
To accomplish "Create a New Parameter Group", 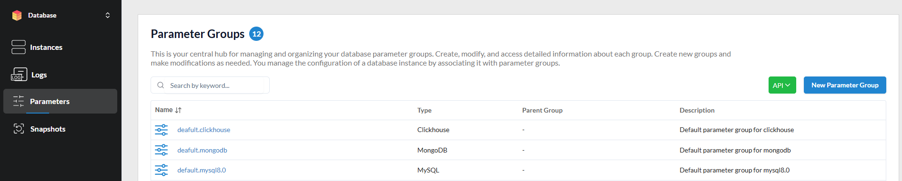I will click(845, 85).
